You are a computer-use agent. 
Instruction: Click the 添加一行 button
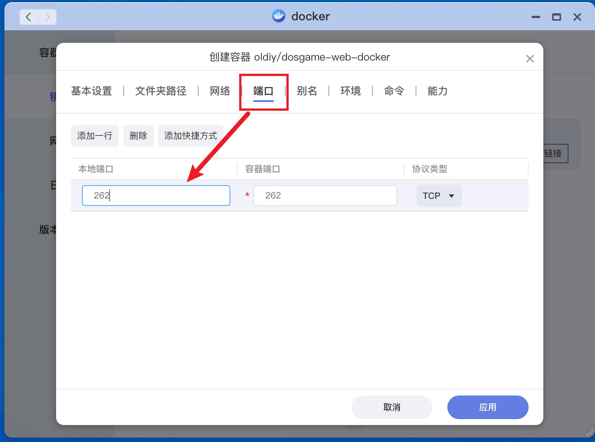(x=94, y=135)
